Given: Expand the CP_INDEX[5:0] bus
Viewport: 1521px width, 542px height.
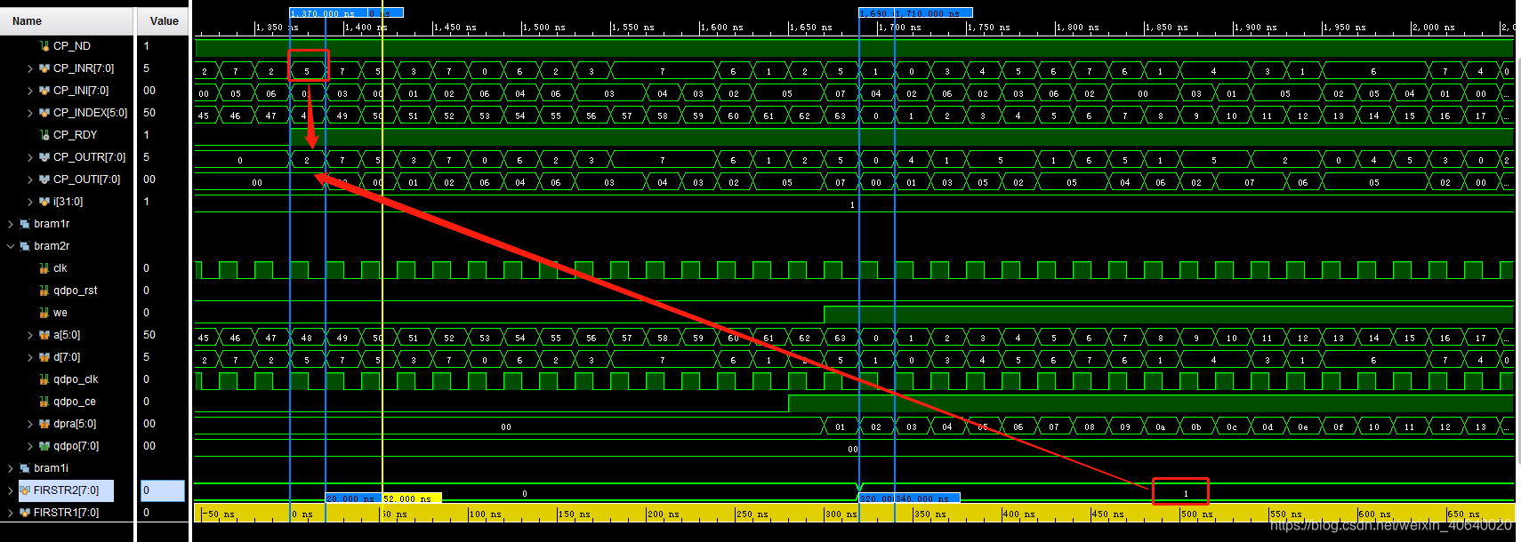Looking at the screenshot, I should pos(30,113).
